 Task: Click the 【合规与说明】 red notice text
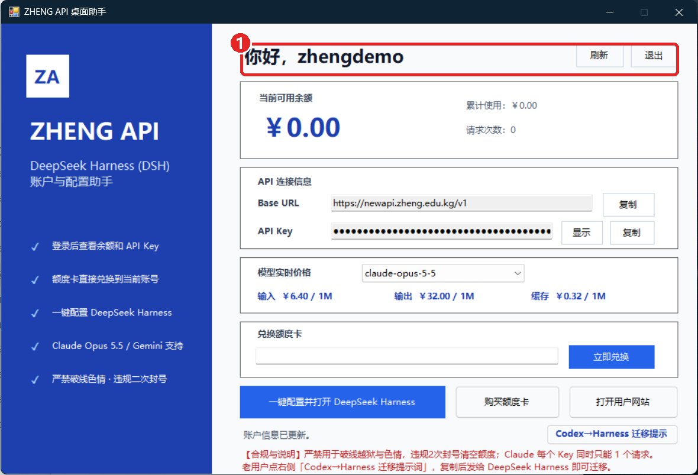[x=449, y=461]
